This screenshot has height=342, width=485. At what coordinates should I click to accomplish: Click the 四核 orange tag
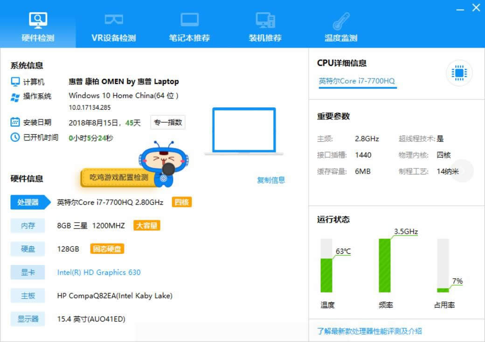181,202
